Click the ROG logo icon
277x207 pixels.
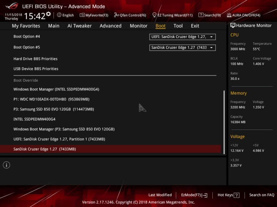coord(12,6)
